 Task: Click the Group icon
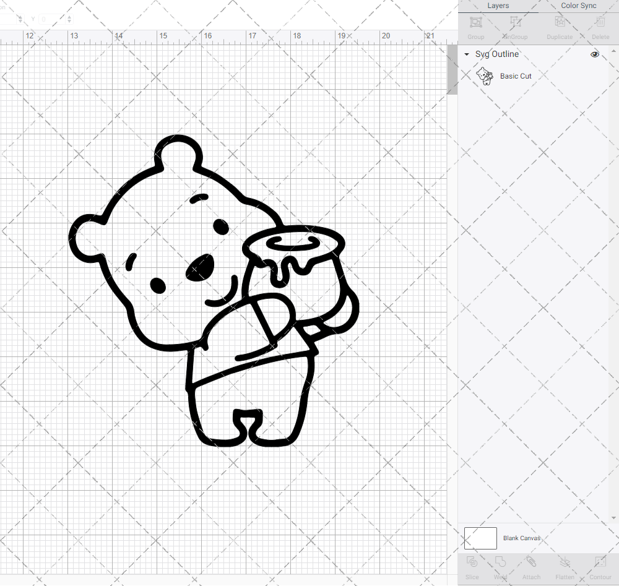pyautogui.click(x=475, y=25)
